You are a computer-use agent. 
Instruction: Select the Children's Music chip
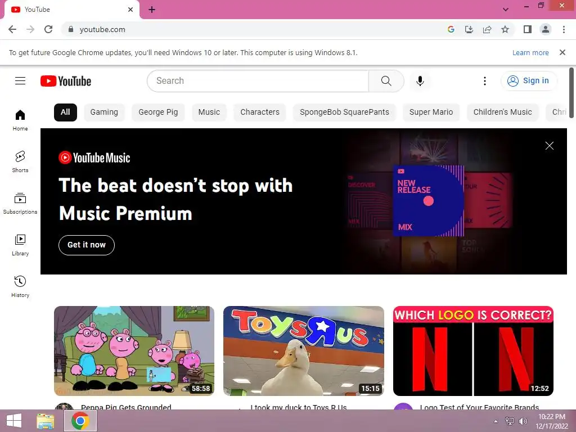502,112
